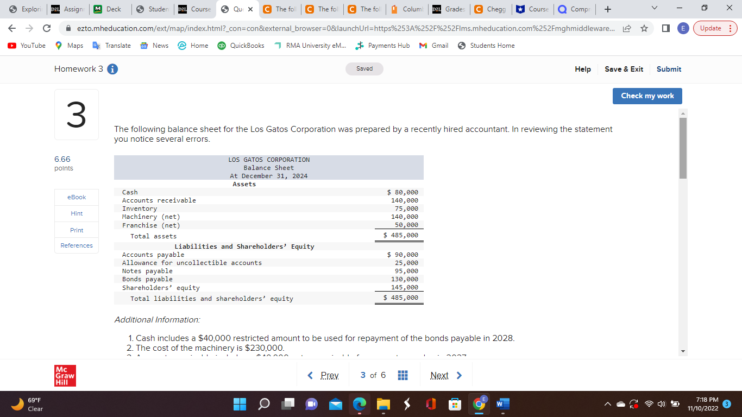Switch to the Explori tab
Viewport: 742px width, 417px height.
click(x=26, y=9)
